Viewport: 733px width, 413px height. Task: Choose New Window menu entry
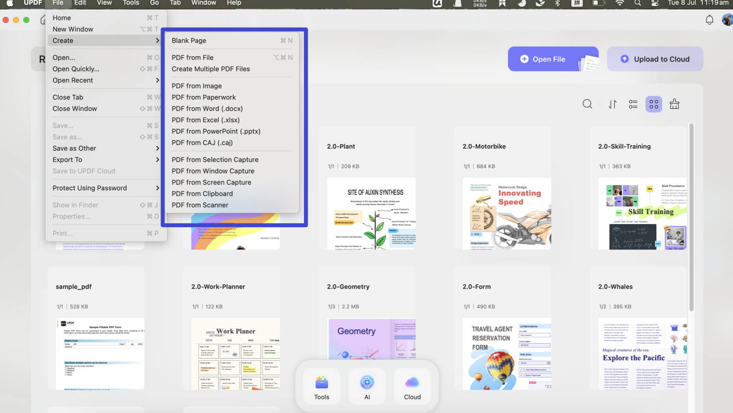[106, 29]
